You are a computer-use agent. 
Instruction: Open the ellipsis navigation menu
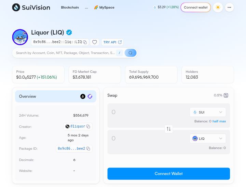click(x=86, y=8)
